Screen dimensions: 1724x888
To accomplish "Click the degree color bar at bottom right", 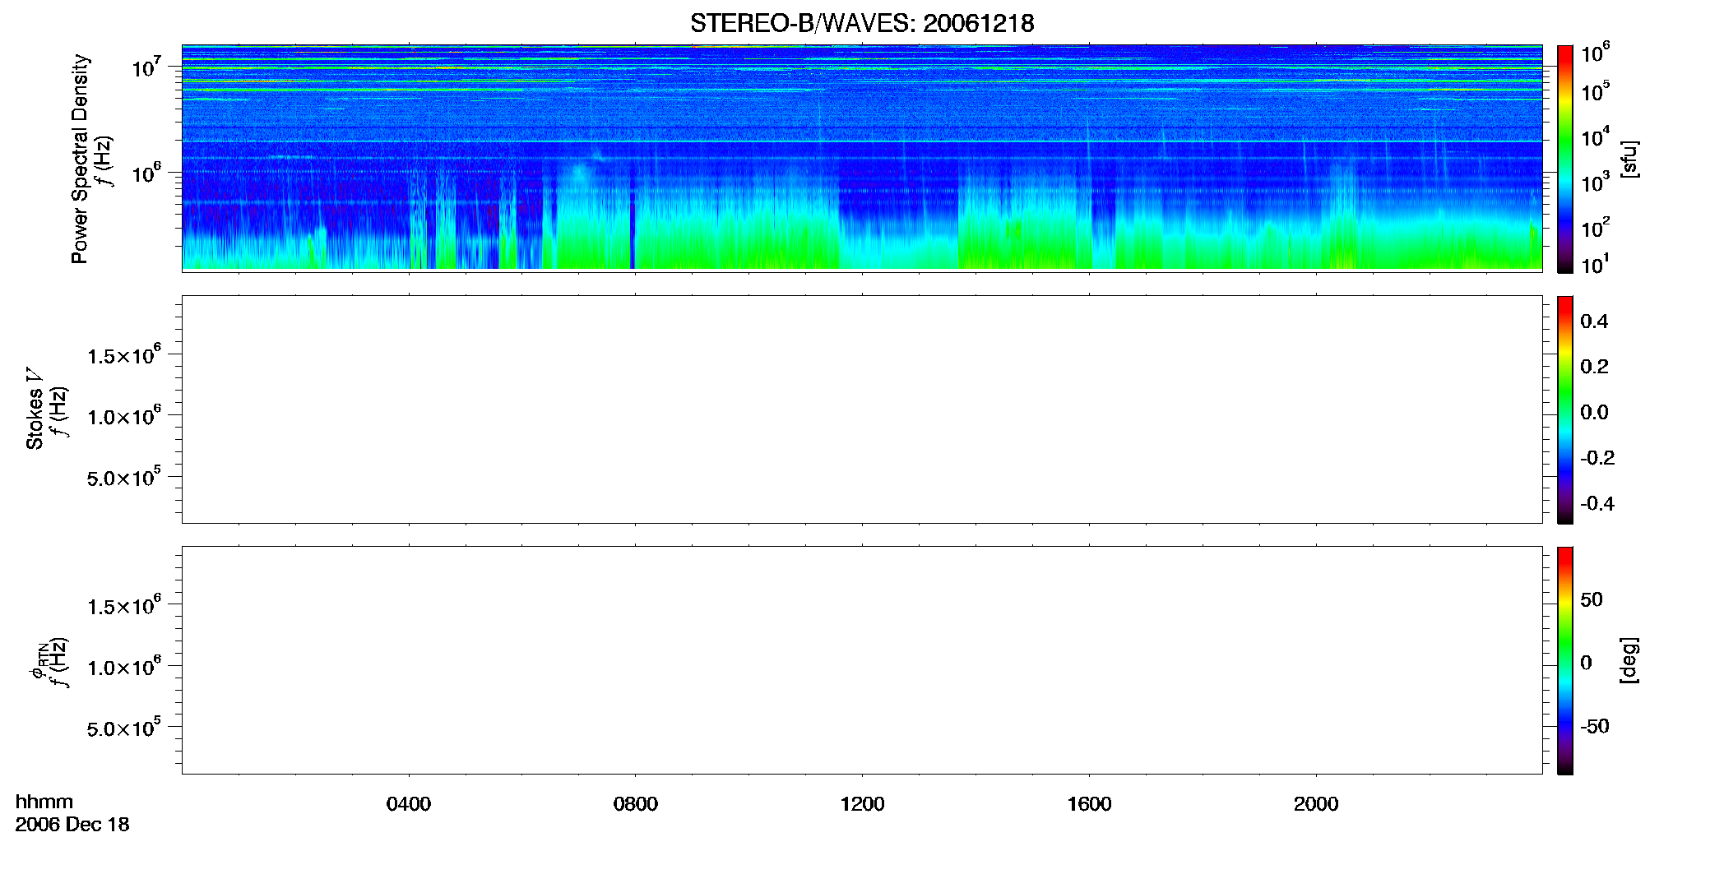I will (1565, 660).
